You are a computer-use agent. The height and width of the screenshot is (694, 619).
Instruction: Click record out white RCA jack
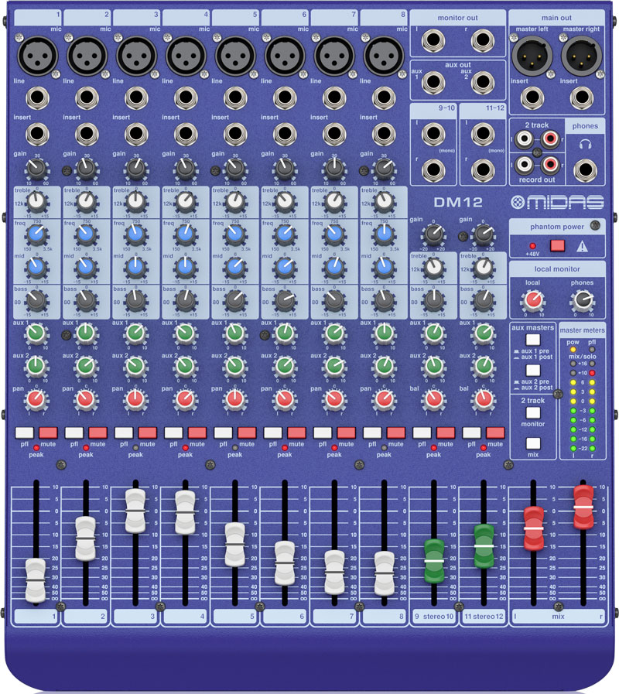525,165
